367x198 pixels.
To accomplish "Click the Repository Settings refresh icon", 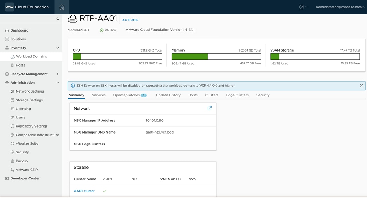I will coord(12,126).
